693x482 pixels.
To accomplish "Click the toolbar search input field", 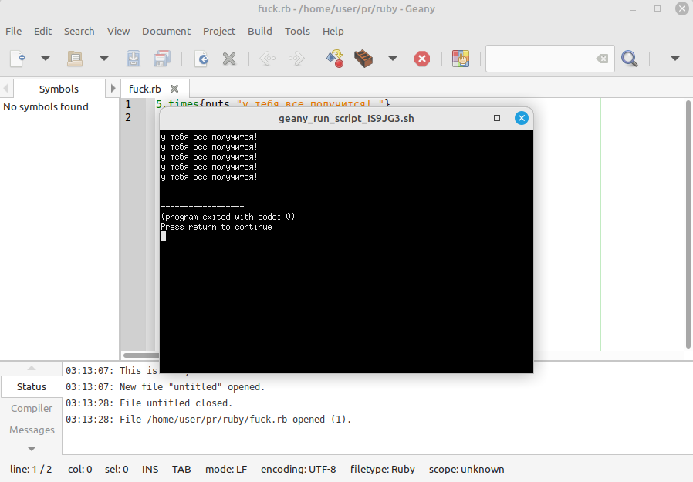I will tap(540, 59).
